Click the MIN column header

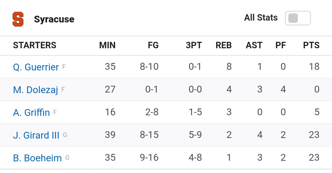tap(107, 45)
